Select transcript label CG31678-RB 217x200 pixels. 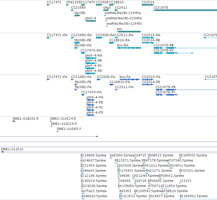[164, 45]
